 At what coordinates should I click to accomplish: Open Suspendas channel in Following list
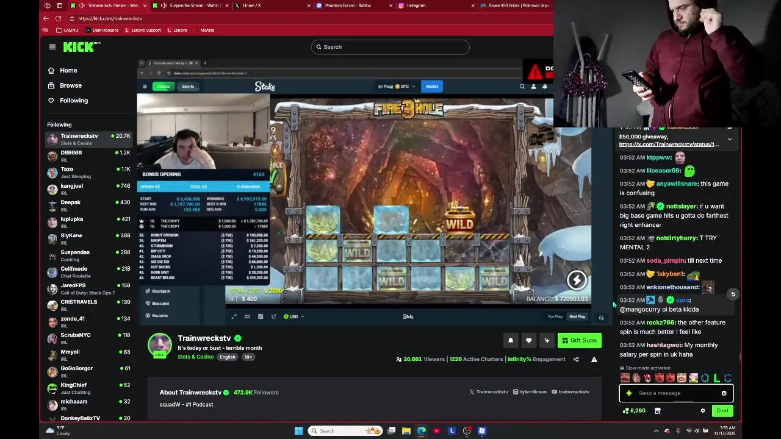(x=89, y=255)
